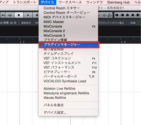
Task: Open ビデオプレーヤー
Action: coord(68,72)
